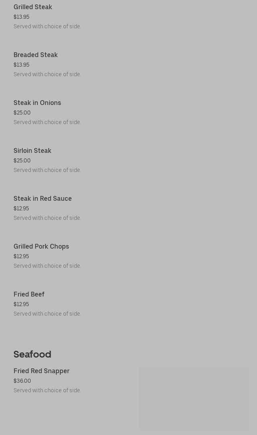Open the Sirloin Steak item
This screenshot has width=257, height=435.
pyautogui.click(x=32, y=151)
